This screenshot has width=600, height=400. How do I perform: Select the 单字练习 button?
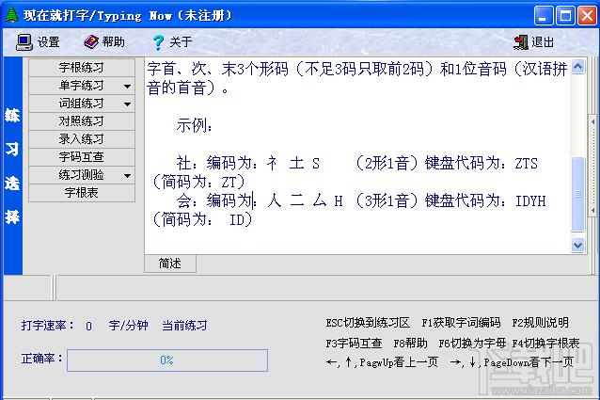point(82,86)
